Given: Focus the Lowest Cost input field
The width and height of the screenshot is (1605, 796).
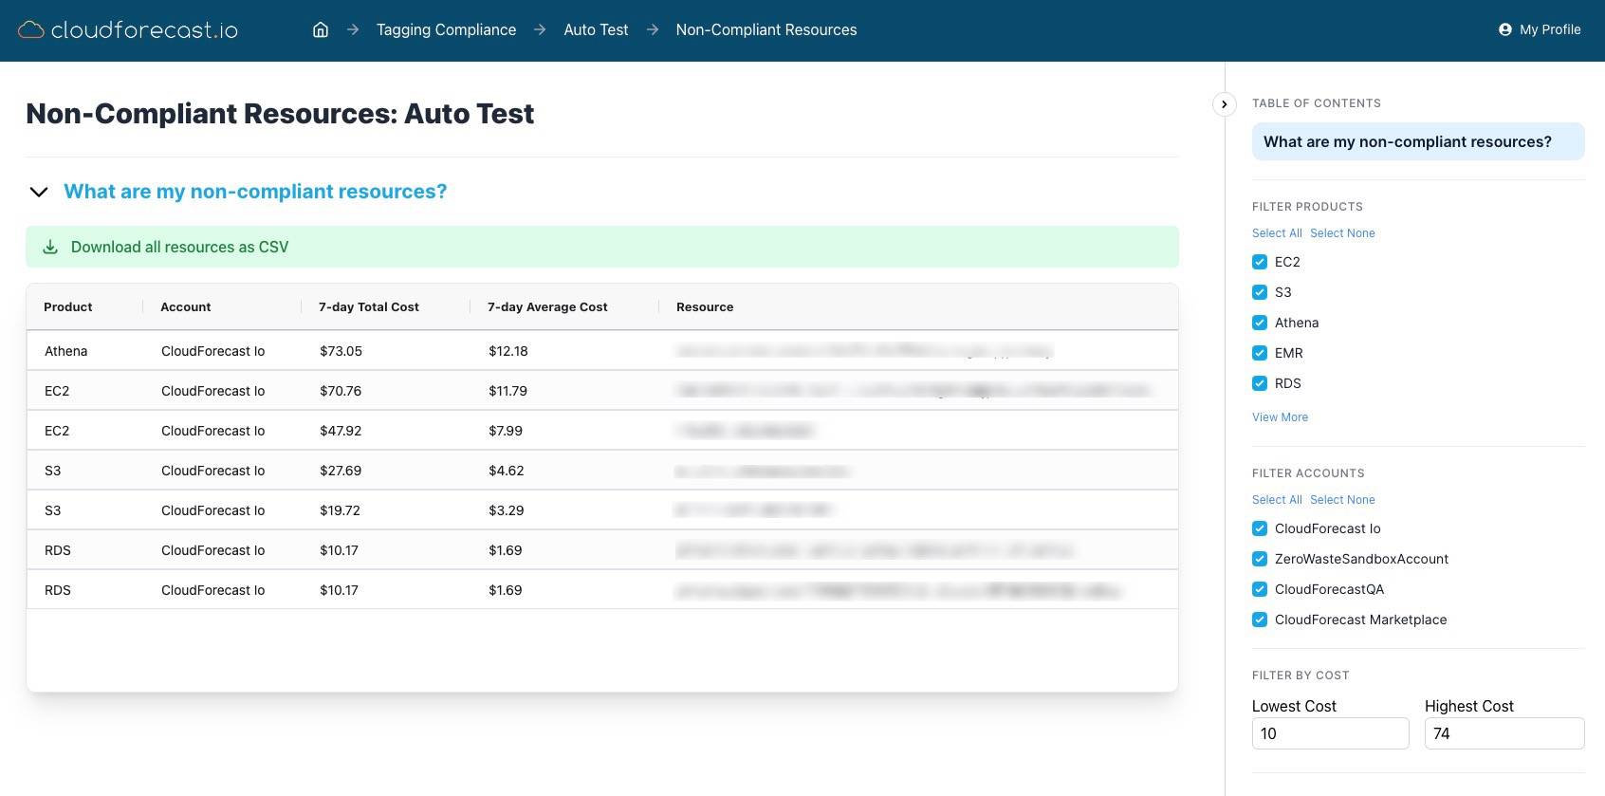Looking at the screenshot, I should coord(1330,733).
